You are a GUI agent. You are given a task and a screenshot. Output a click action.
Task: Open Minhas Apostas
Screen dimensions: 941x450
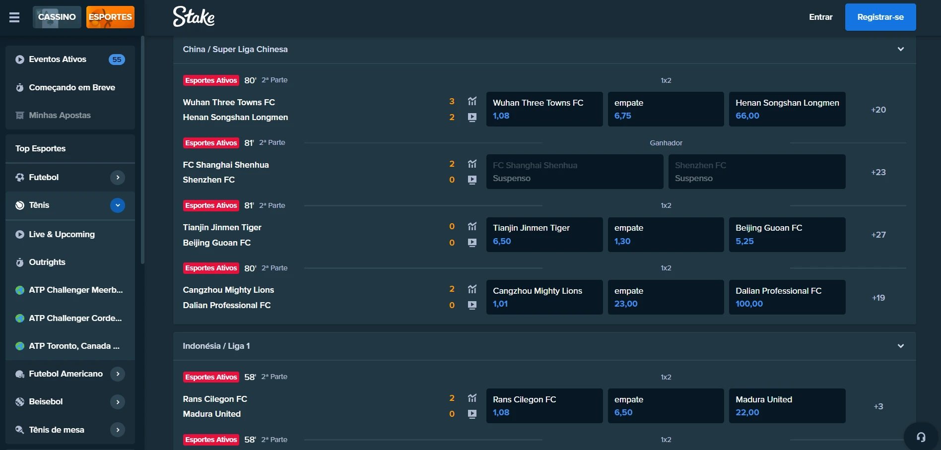pos(70,115)
